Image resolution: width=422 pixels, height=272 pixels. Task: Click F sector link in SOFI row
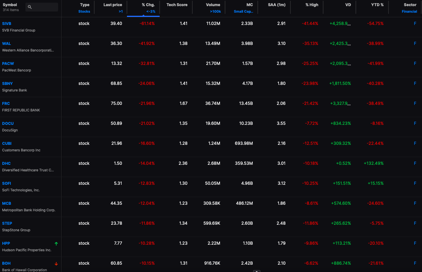pyautogui.click(x=415, y=183)
